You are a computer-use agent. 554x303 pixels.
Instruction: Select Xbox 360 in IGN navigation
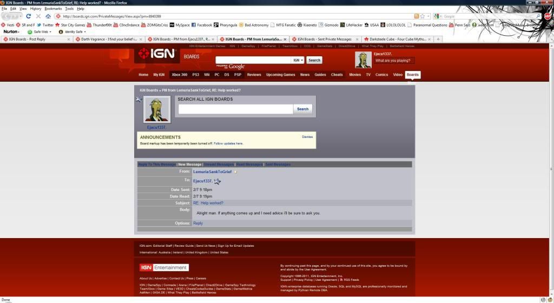click(x=180, y=75)
